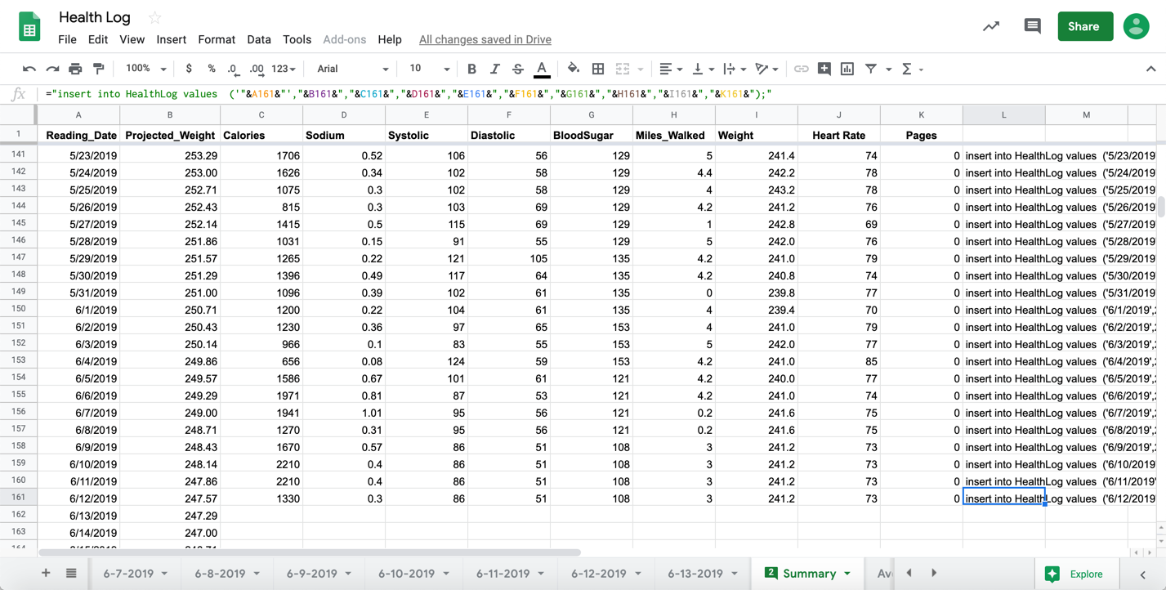The image size is (1166, 590).
Task: Click the Redo icon
Action: [x=52, y=69]
